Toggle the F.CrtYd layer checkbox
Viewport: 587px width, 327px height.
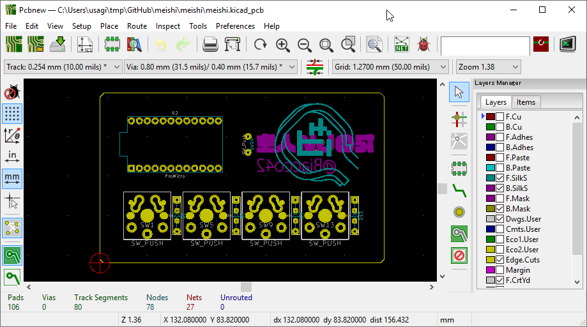click(x=499, y=280)
